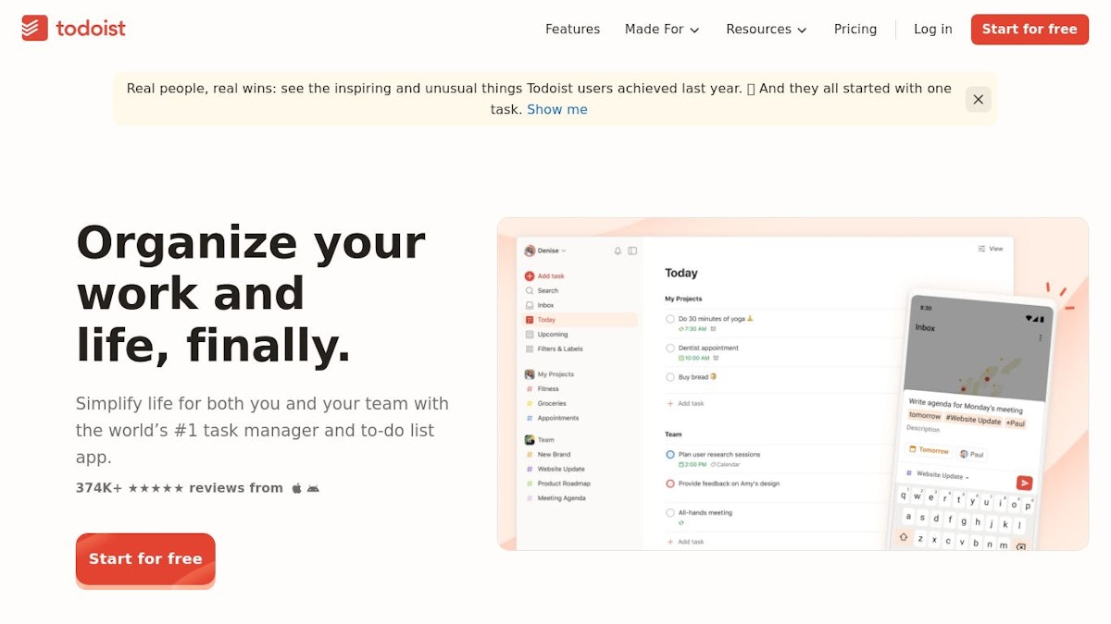
Task: Expand the Resources menu
Action: 767,29
